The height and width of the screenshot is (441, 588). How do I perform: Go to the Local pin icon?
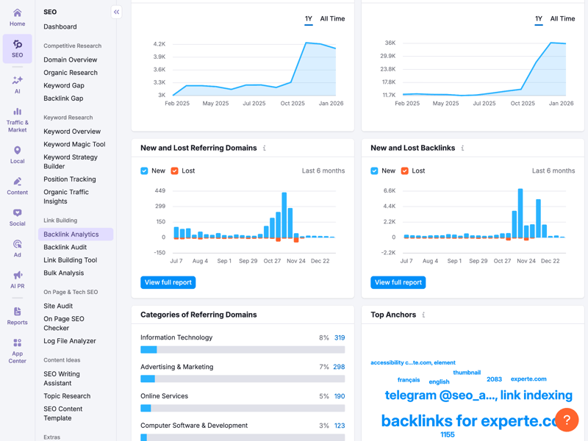point(17,151)
